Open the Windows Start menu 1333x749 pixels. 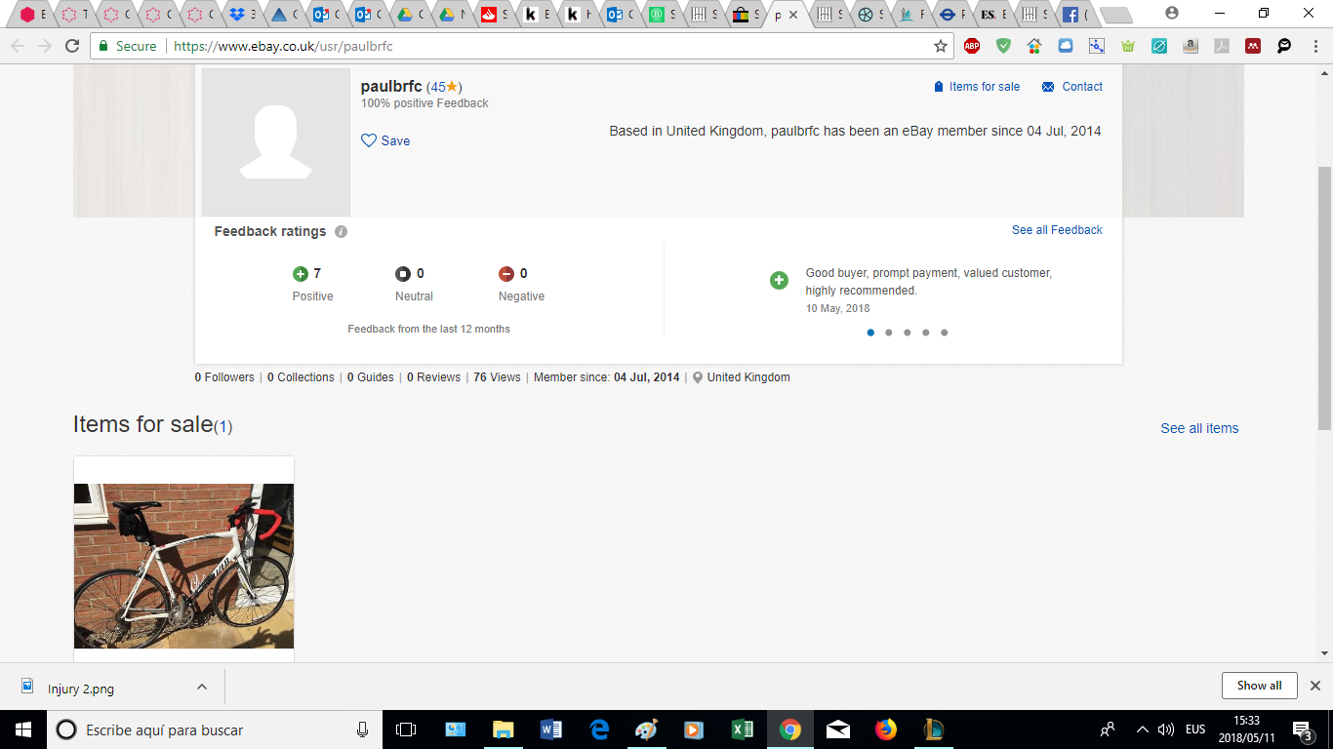(x=23, y=729)
